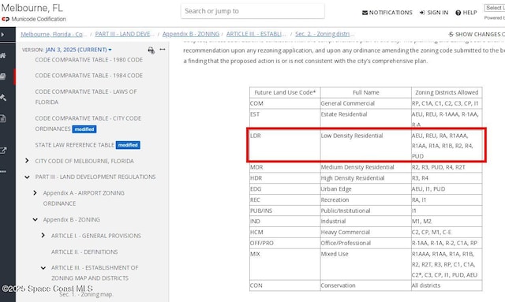The width and height of the screenshot is (505, 302).
Task: Open Notifications with the envelope icon
Action: click(x=387, y=13)
